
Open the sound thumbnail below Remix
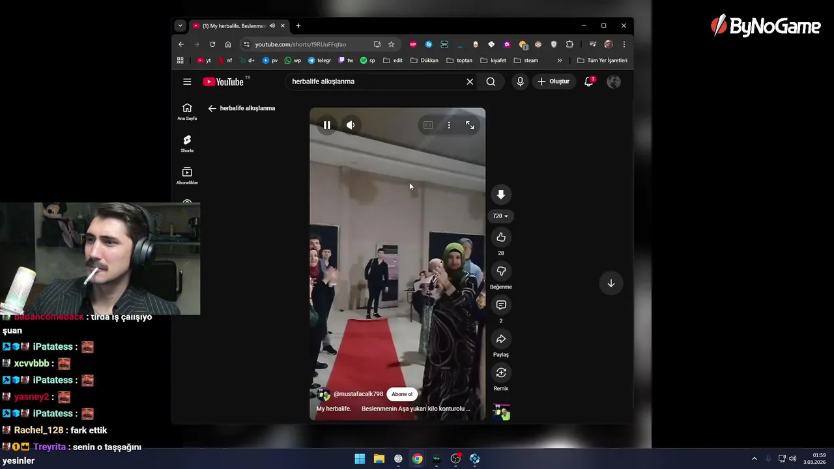501,412
